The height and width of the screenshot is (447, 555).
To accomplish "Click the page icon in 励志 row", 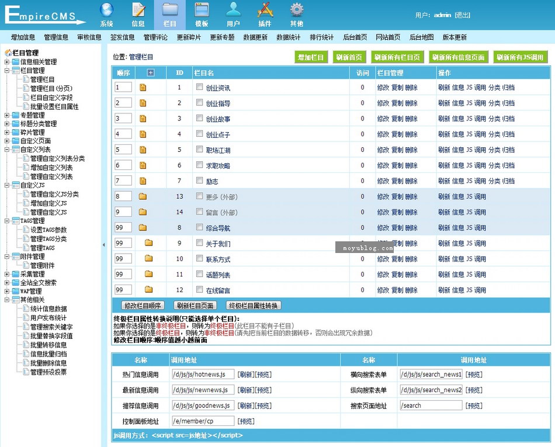I will pos(143,181).
